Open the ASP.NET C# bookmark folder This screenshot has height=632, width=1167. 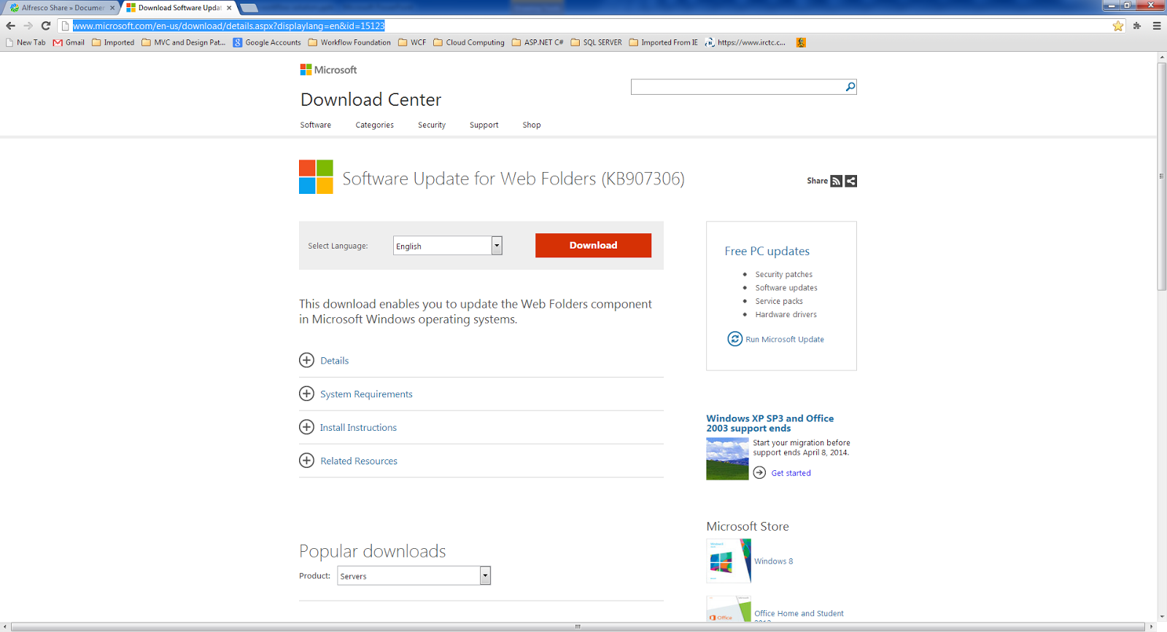coord(538,42)
